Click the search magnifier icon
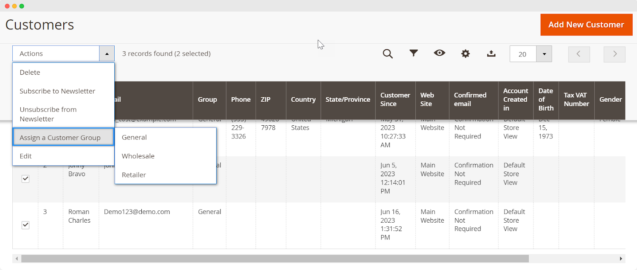This screenshot has width=637, height=270. (x=387, y=54)
